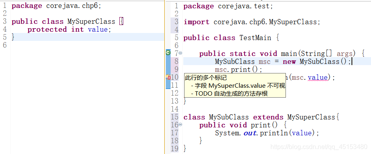Image resolution: width=371 pixels, height=154 pixels.
Task: Collapse the main method fold at line 7
Action: [x=181, y=53]
